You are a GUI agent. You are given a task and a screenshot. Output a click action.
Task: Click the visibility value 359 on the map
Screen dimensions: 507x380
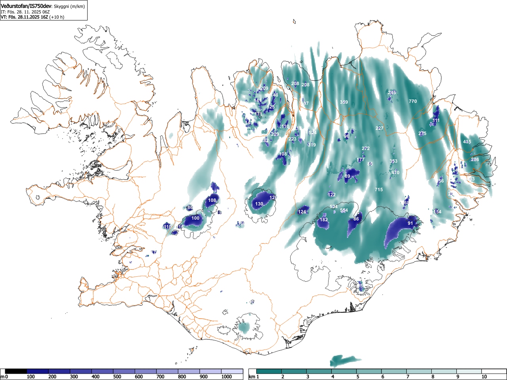click(x=344, y=102)
